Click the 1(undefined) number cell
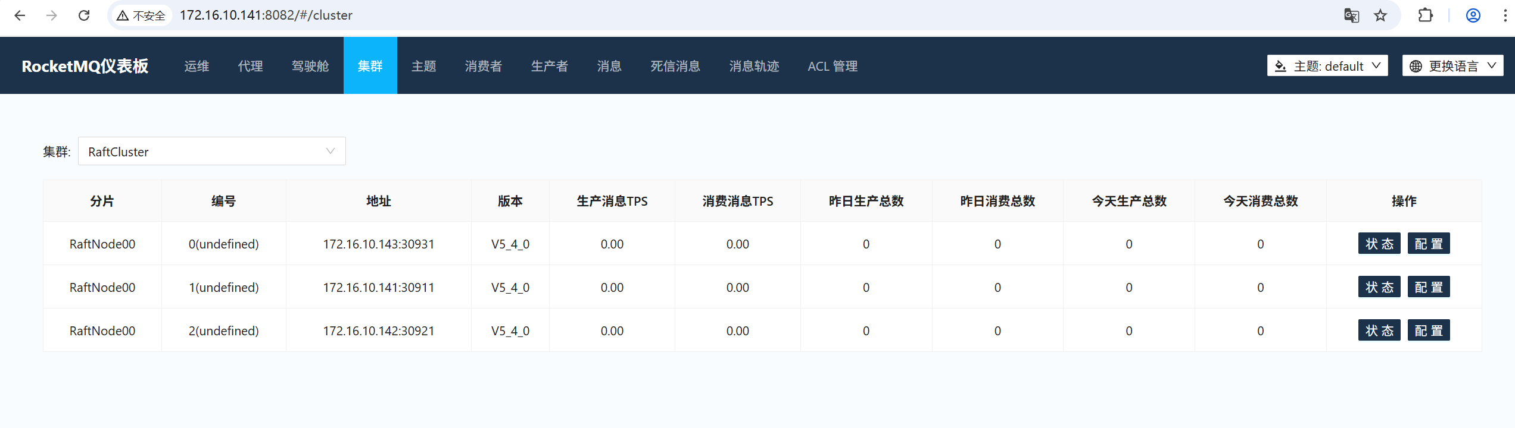1515x428 pixels. click(x=224, y=287)
